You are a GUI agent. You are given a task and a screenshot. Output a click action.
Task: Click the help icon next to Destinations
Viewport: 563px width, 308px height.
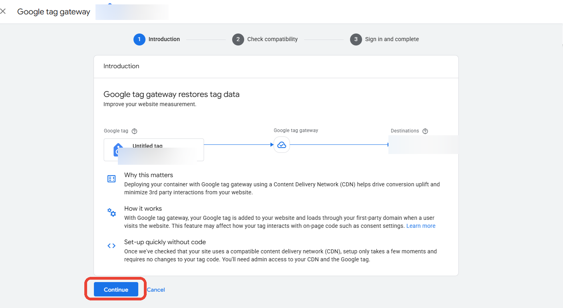click(425, 131)
